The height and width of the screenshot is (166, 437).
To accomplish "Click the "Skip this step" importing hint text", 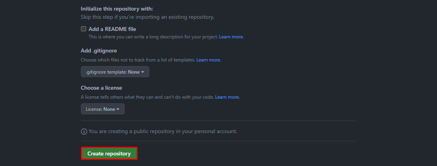I will [x=147, y=17].
